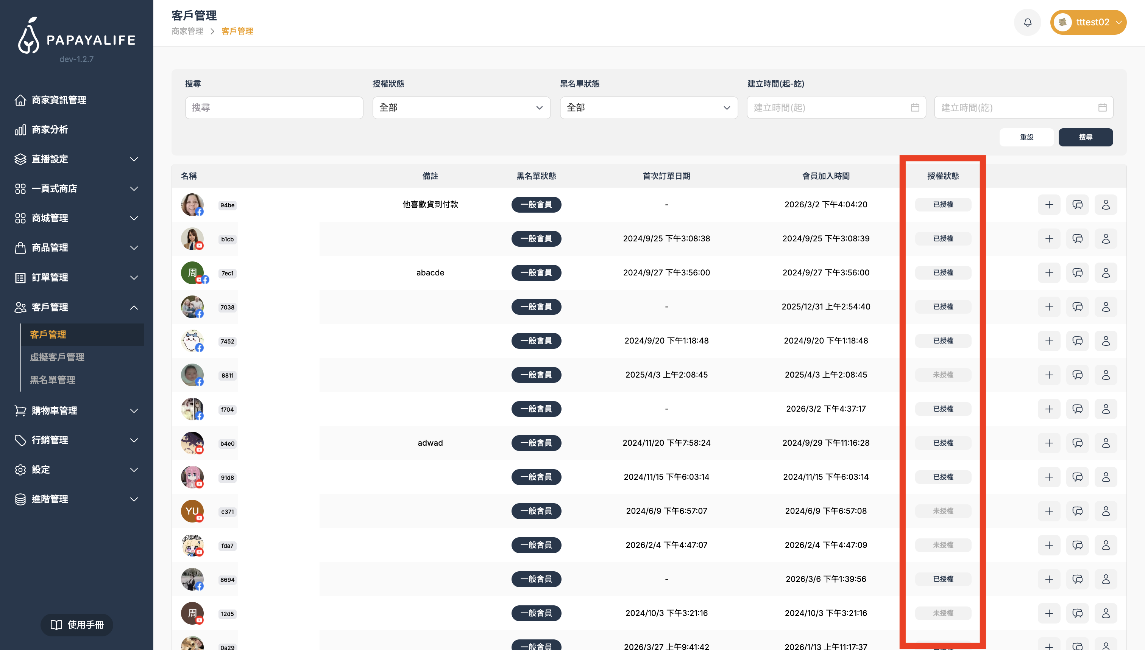The height and width of the screenshot is (650, 1145).
Task: Click the notification bell icon
Action: (x=1028, y=22)
